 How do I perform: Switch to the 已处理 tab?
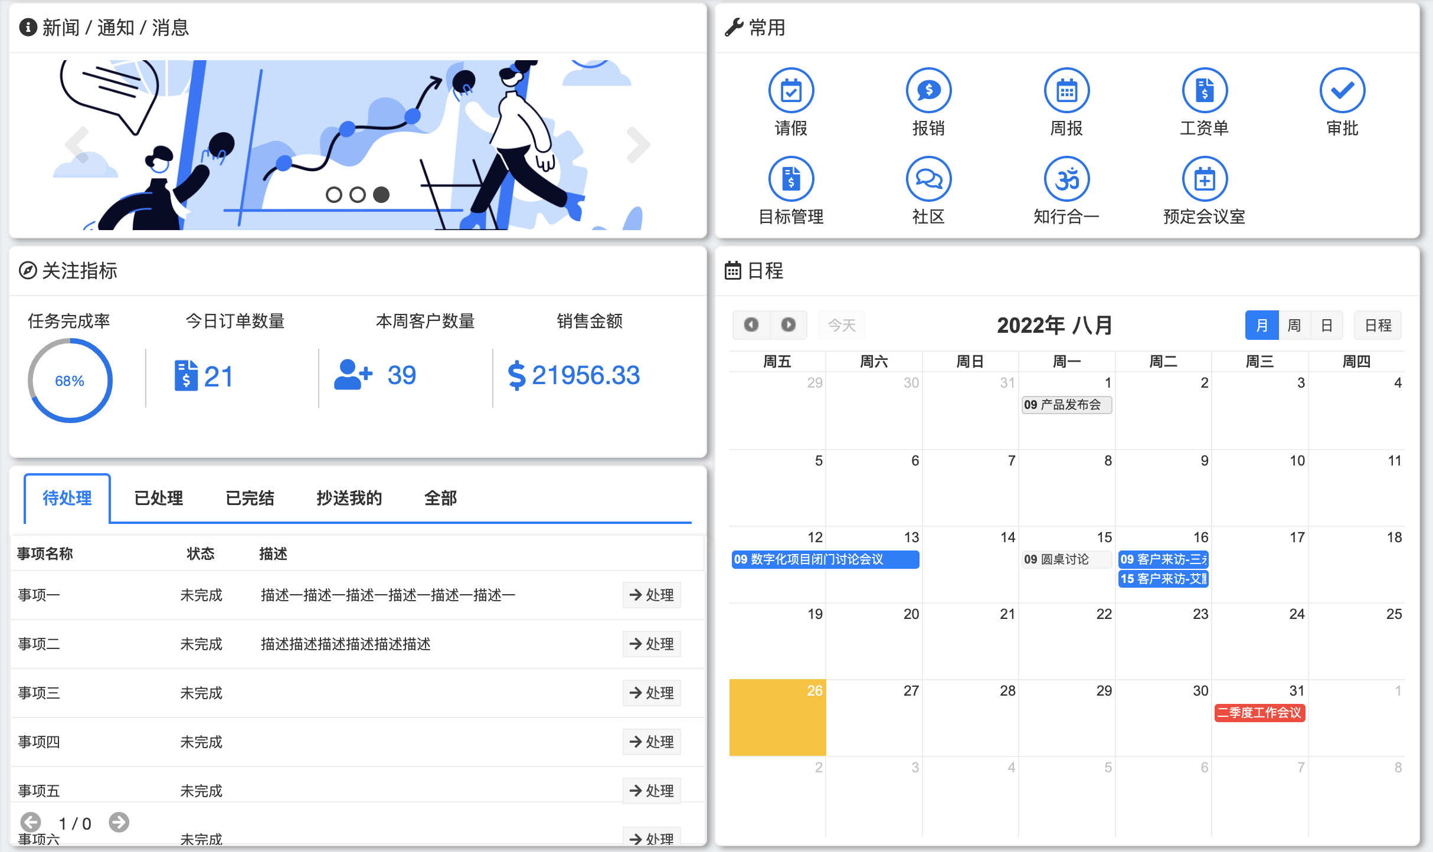pos(158,498)
